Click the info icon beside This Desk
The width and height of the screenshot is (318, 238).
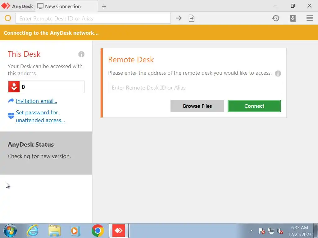pyautogui.click(x=81, y=54)
